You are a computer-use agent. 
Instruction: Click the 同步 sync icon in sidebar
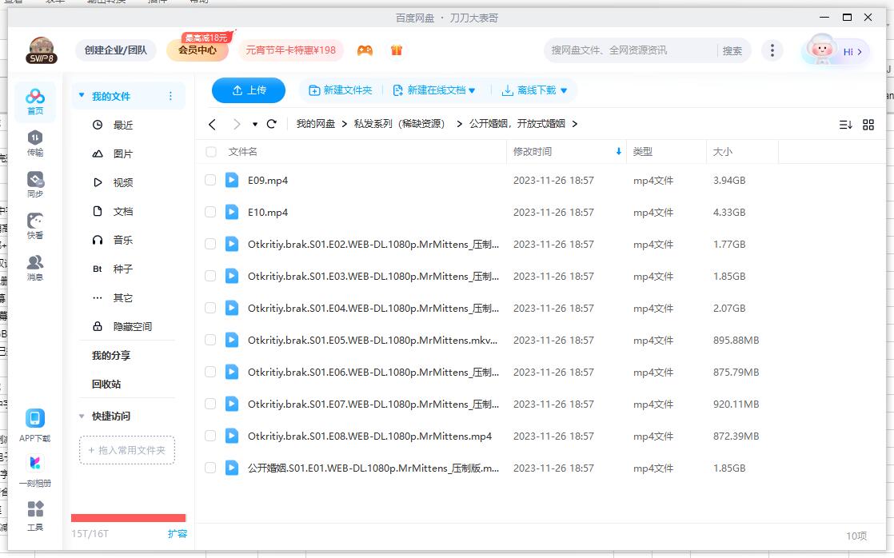34,182
